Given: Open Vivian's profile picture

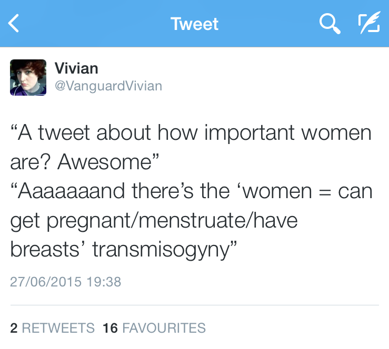Looking at the screenshot, I should pos(28,77).
